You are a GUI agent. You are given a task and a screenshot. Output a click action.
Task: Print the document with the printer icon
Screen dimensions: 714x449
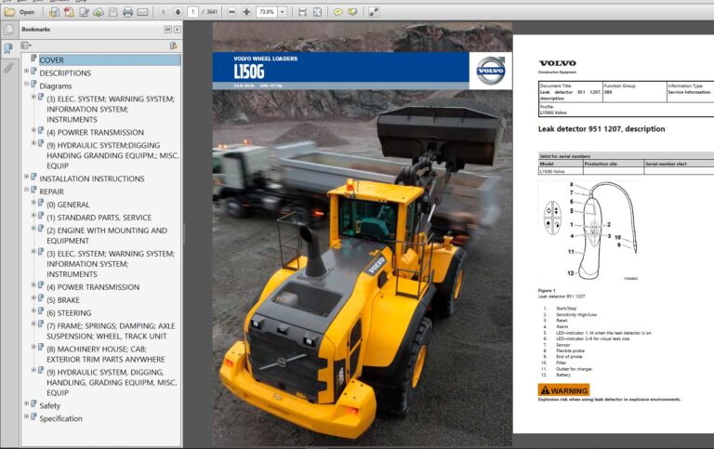coord(128,12)
